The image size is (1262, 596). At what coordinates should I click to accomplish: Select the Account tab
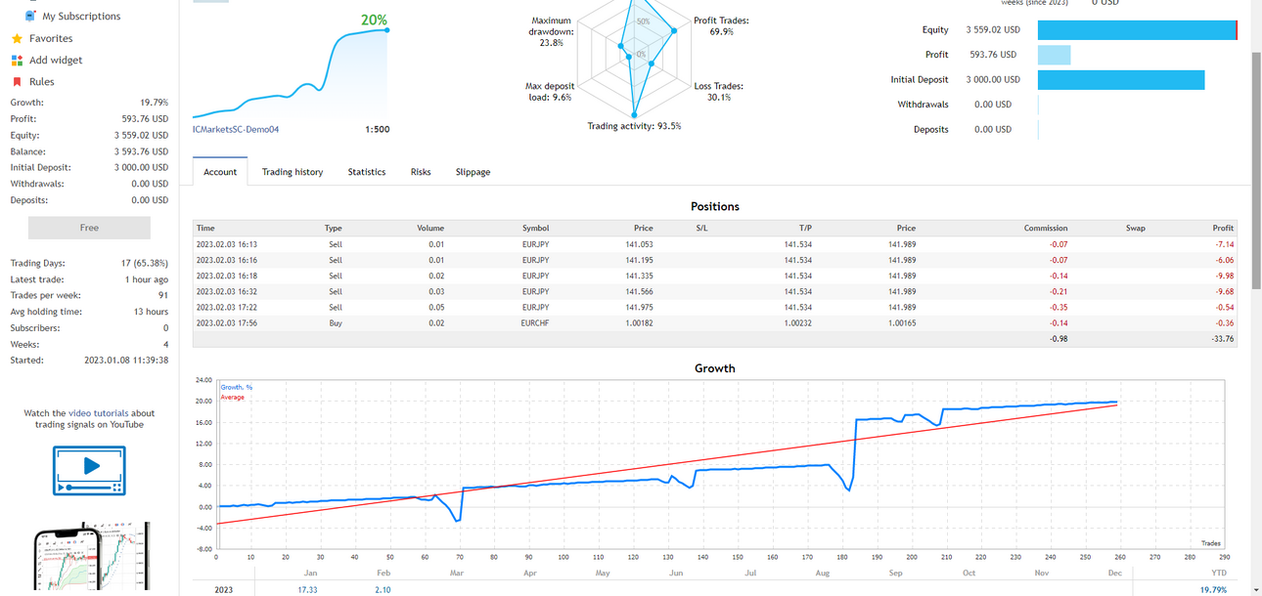[220, 172]
